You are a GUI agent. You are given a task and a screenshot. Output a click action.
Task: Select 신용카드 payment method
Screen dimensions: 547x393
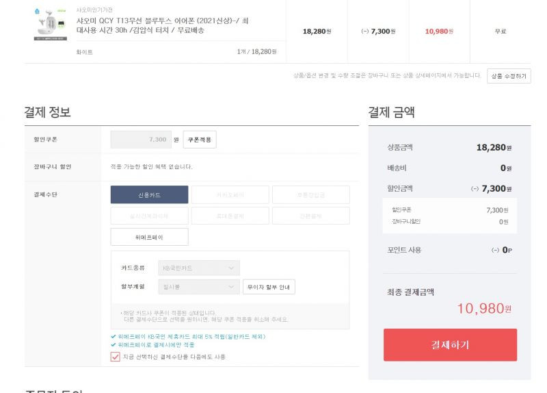click(x=149, y=195)
